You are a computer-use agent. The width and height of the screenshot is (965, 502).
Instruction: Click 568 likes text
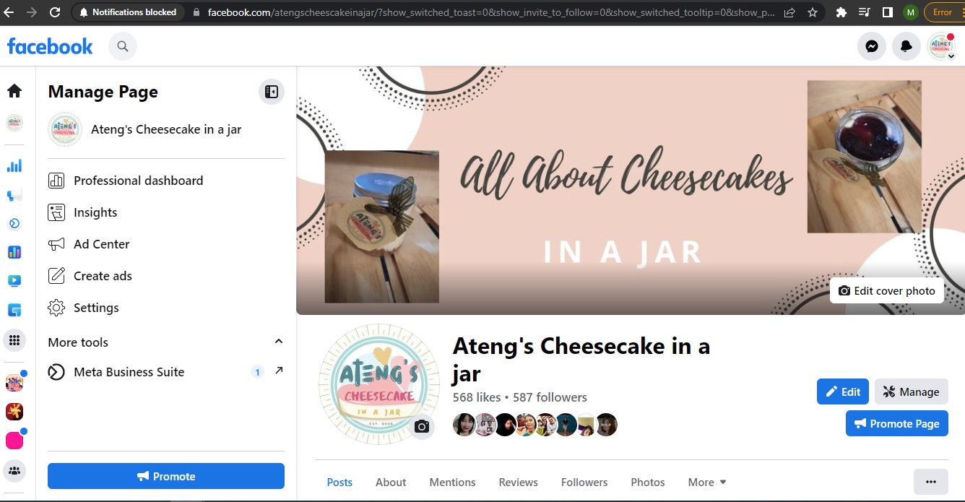477,397
